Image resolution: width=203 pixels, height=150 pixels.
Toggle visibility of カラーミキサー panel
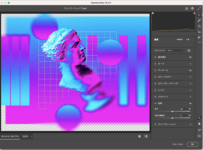pos(190,77)
